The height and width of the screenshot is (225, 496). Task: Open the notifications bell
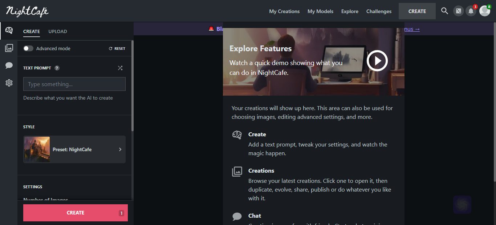471,11
